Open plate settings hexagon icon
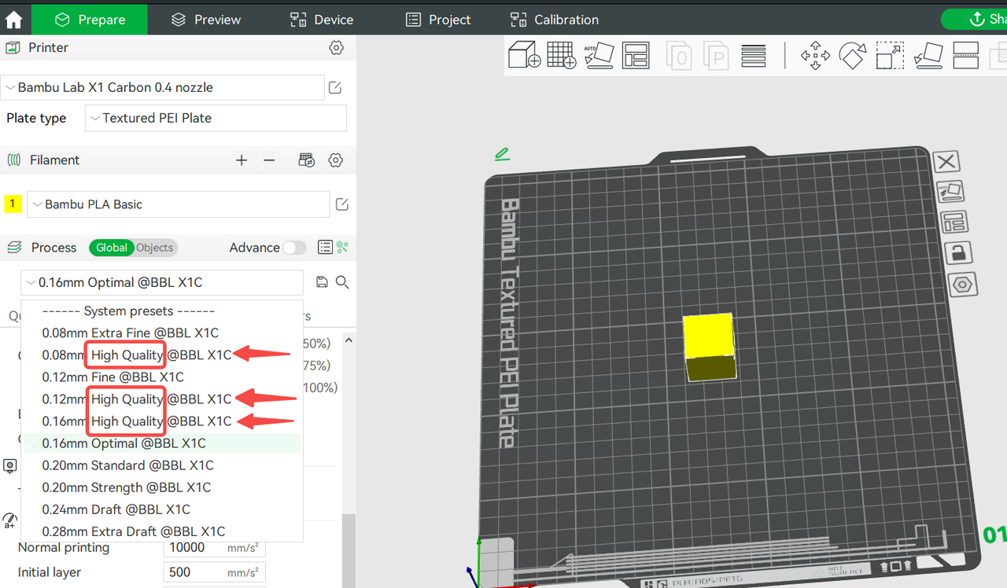Image resolution: width=1007 pixels, height=588 pixels. [963, 284]
